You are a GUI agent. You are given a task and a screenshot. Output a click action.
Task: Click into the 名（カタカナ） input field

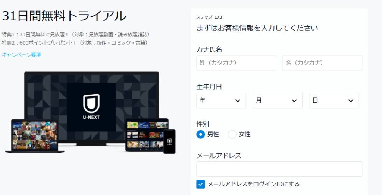coord(322,63)
